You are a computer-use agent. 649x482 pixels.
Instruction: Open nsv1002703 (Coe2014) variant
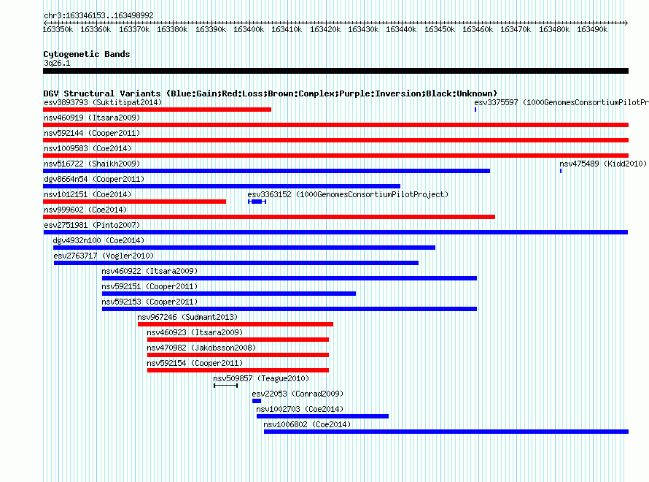pos(300,409)
